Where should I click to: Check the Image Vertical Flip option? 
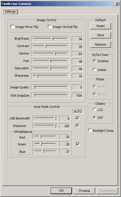tap(50, 27)
